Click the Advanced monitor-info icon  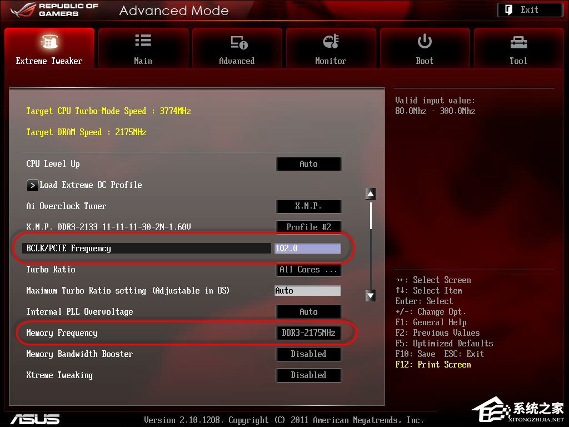(x=239, y=42)
